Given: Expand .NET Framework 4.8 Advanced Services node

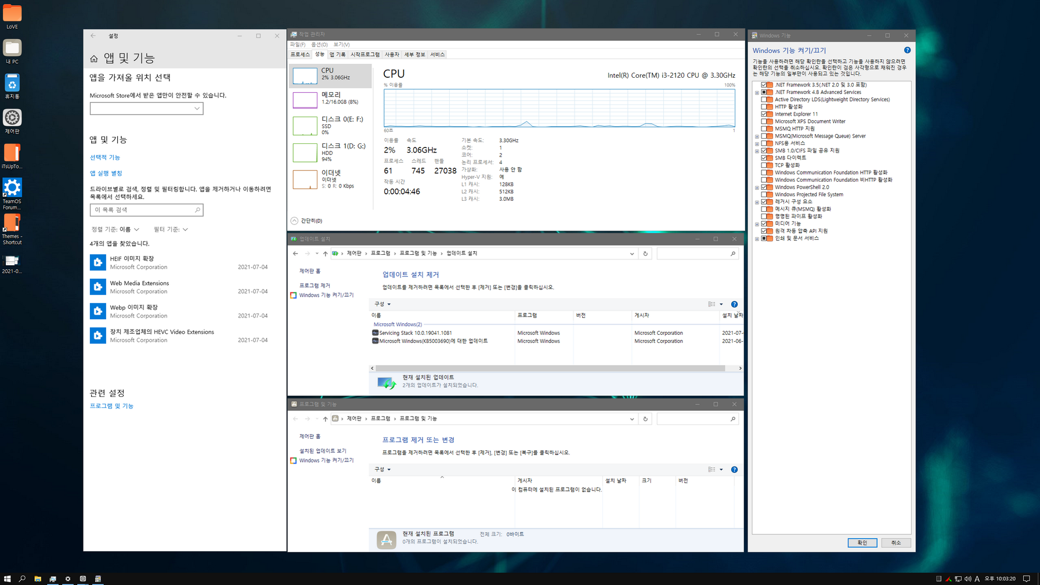Looking at the screenshot, I should point(757,92).
